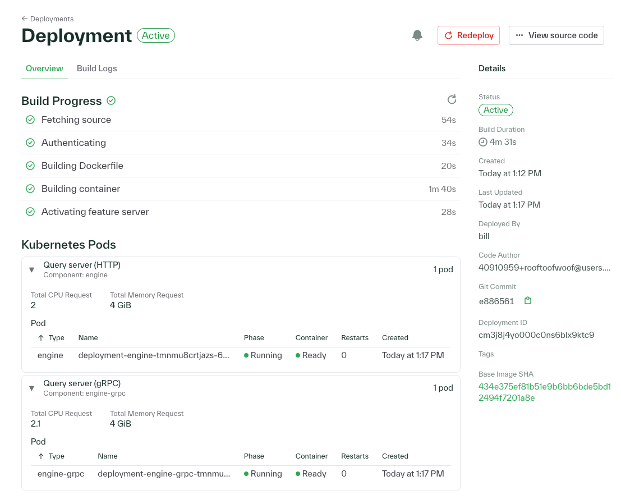Expand the Tags section in Details
Viewport: 621px width, 499px height.
click(485, 354)
